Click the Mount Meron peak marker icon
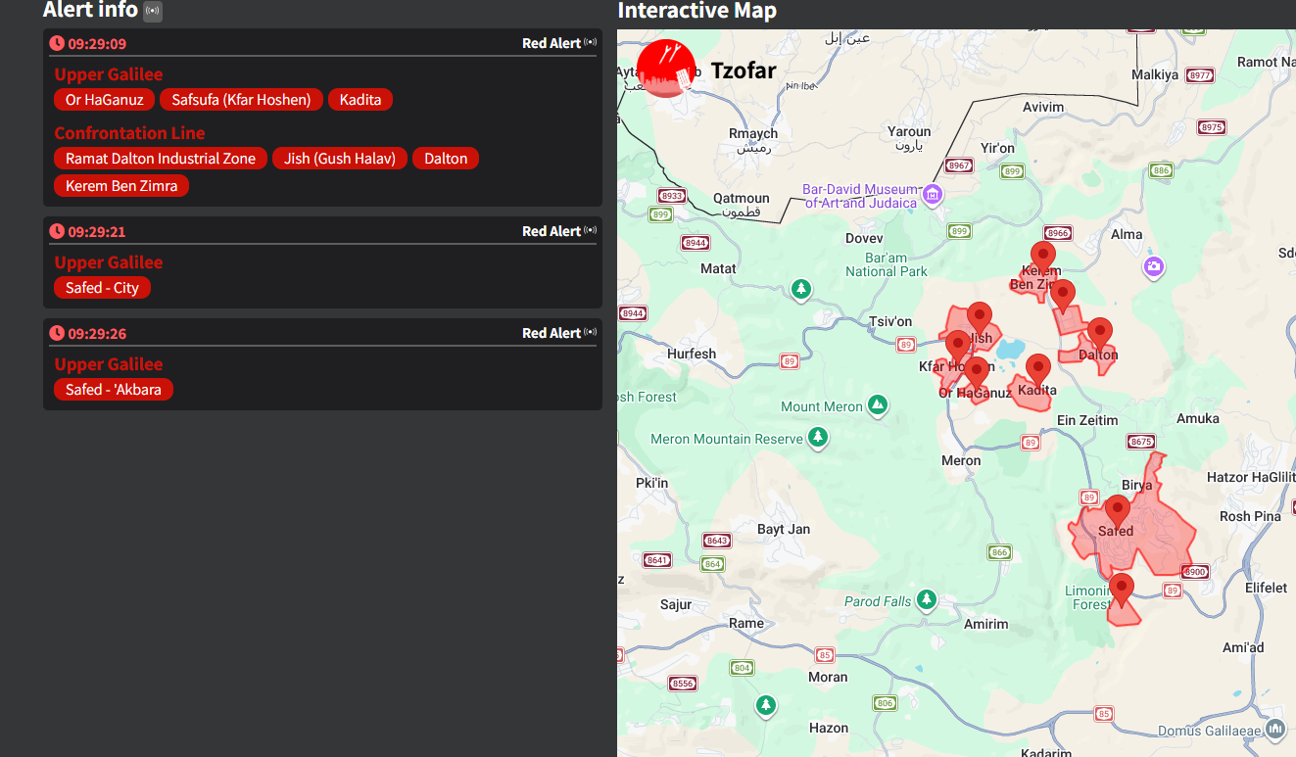Viewport: 1296px width, 757px height. tap(878, 405)
